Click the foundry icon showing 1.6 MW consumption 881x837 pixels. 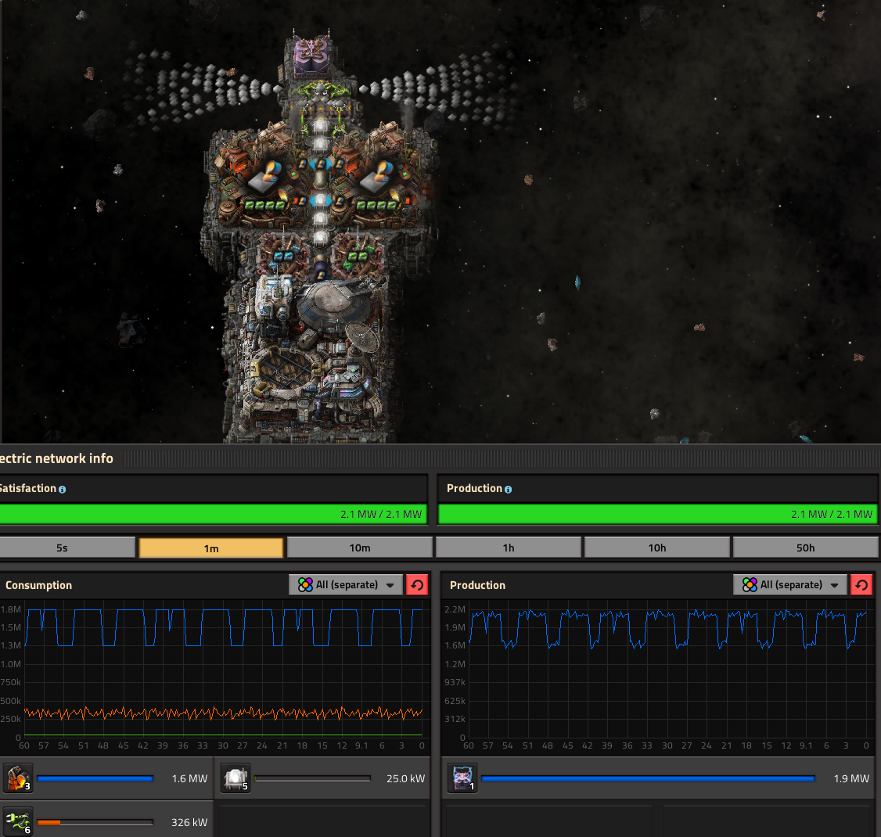(18, 778)
